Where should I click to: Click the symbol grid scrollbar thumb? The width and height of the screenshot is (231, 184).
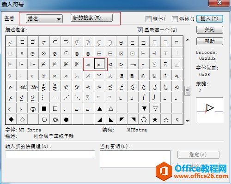(188, 91)
